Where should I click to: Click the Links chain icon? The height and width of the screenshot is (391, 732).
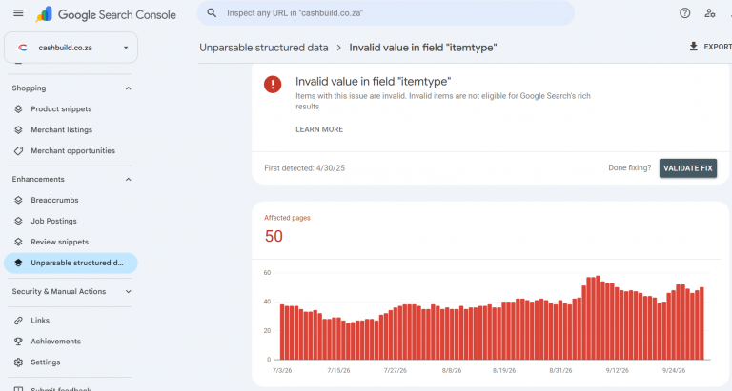(18, 321)
